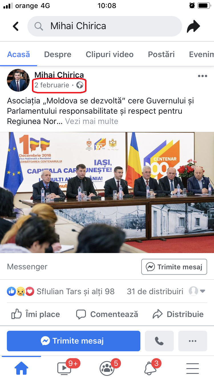Tap the outlined Trimite mesaj button
The height and width of the screenshot is (381, 214).
[x=174, y=267]
